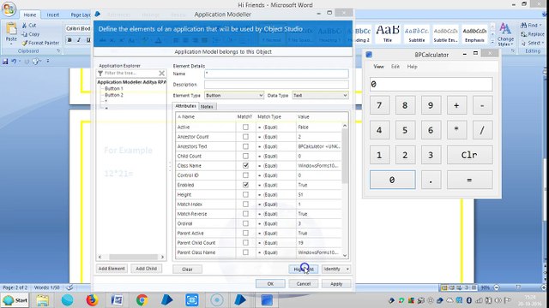
Task: Toggle Match checkbox for Control ID
Action: [x=245, y=175]
